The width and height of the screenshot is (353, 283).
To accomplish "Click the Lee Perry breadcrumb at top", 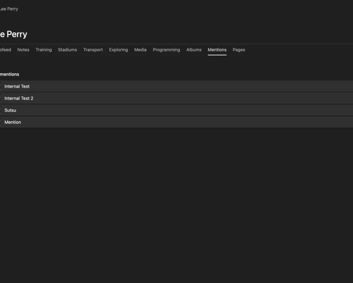I will [x=9, y=9].
